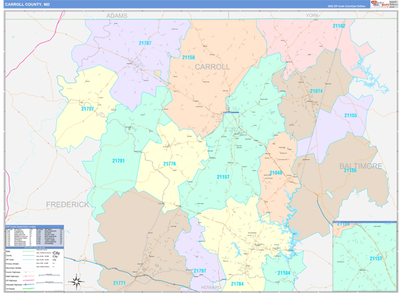Click ZIP code 21776 region label
The height and width of the screenshot is (293, 400).
coord(169,164)
